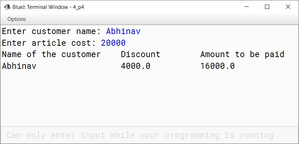Click the Enter customer name prompt text
Image resolution: width=299 pixels, height=144 pixels.
pyautogui.click(x=51, y=31)
